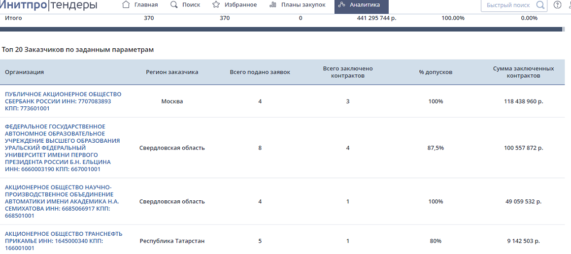Click the Инитпро тендеры logo
The width and height of the screenshot is (571, 254).
(48, 5)
